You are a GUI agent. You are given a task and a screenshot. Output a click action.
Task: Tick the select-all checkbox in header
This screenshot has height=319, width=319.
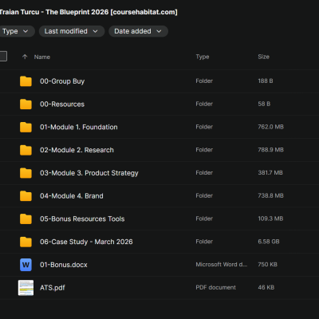[x=3, y=57]
